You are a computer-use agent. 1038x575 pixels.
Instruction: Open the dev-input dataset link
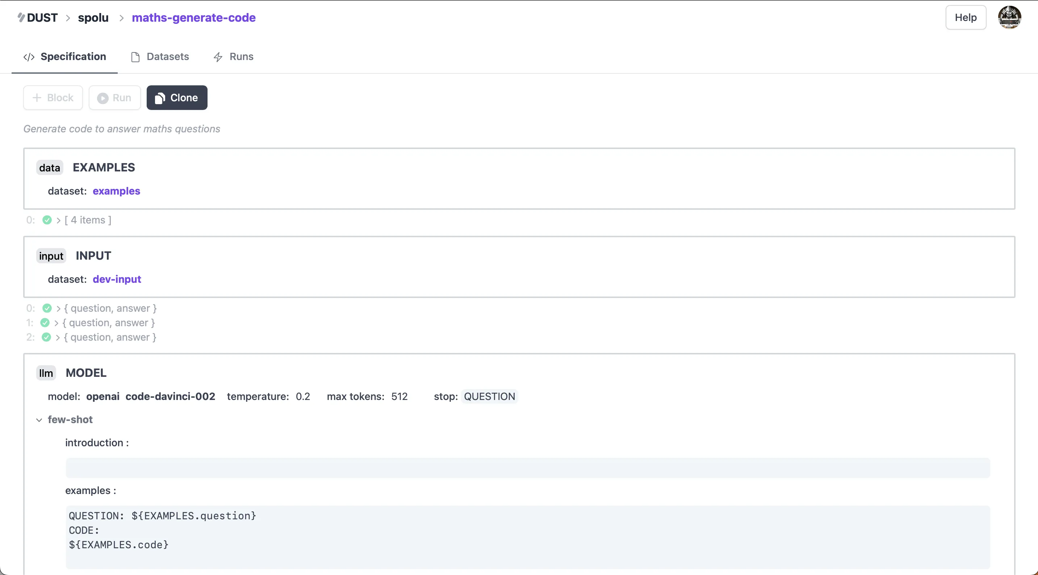click(x=117, y=279)
